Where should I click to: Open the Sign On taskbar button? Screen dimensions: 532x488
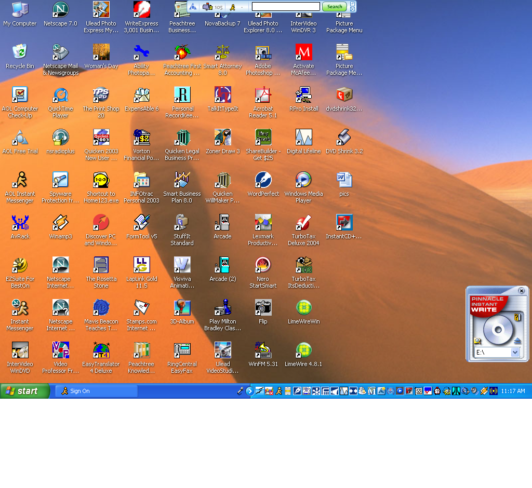click(x=97, y=391)
